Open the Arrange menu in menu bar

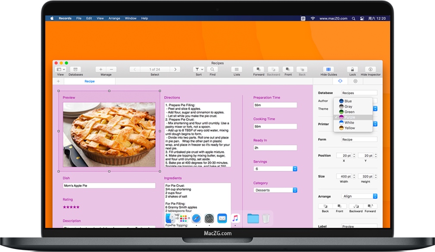[x=114, y=18]
